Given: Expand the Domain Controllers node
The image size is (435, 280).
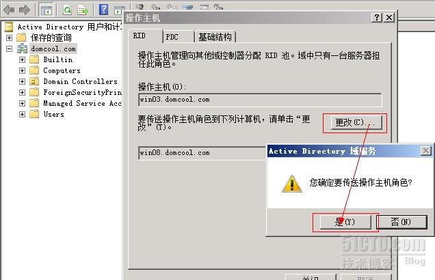Looking at the screenshot, I should coord(22,81).
